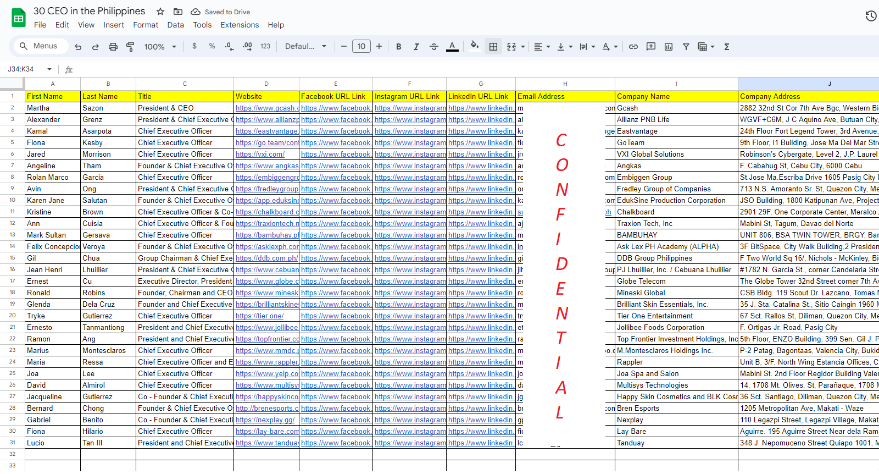Select the 'Company Name' header cell
Image resolution: width=879 pixels, height=474 pixels.
(676, 97)
